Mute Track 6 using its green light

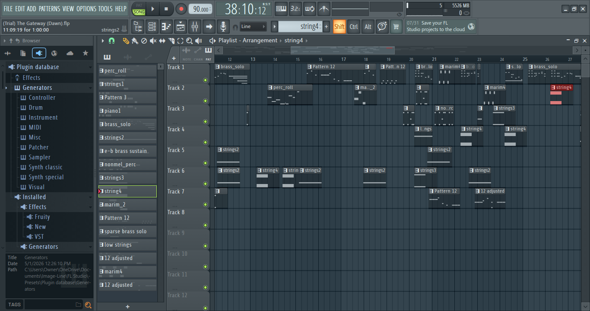tap(205, 184)
